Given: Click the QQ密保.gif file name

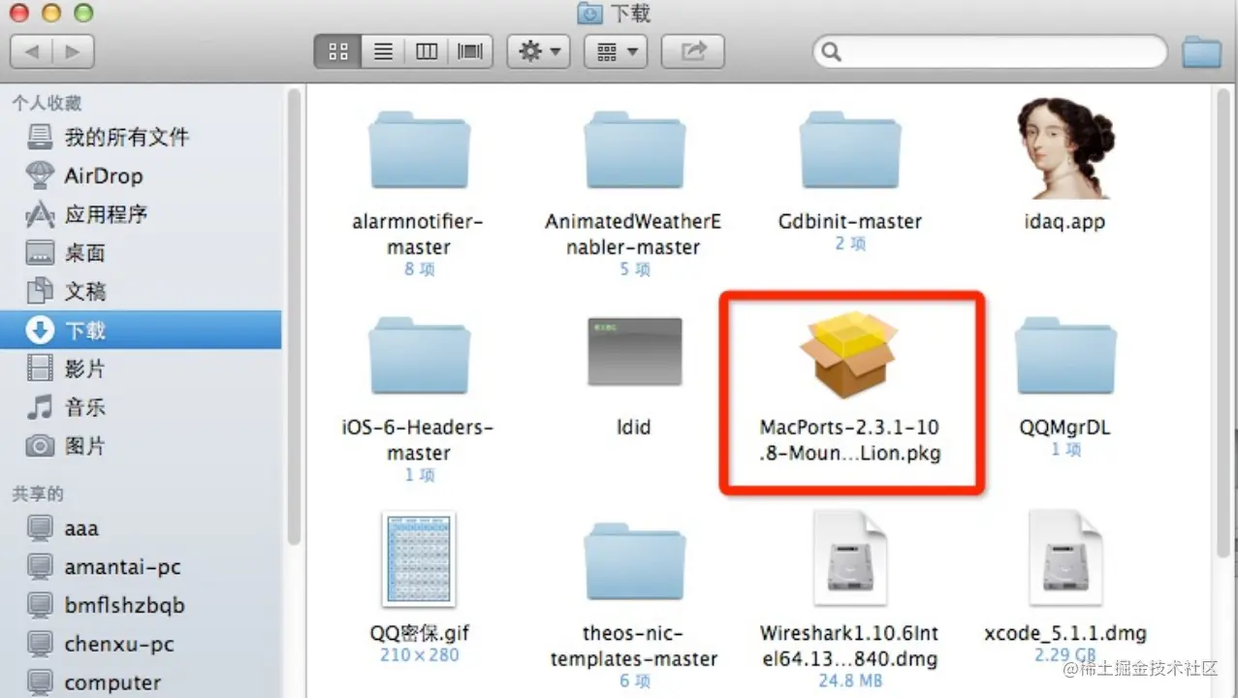Looking at the screenshot, I should (419, 633).
